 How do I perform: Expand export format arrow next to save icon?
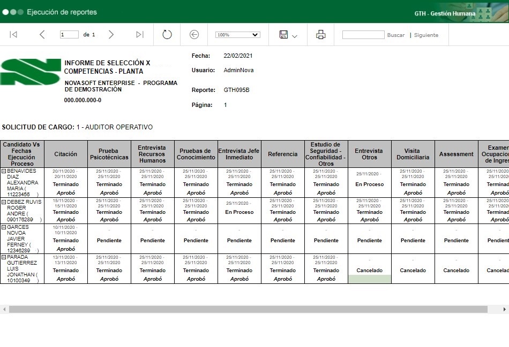coord(295,36)
